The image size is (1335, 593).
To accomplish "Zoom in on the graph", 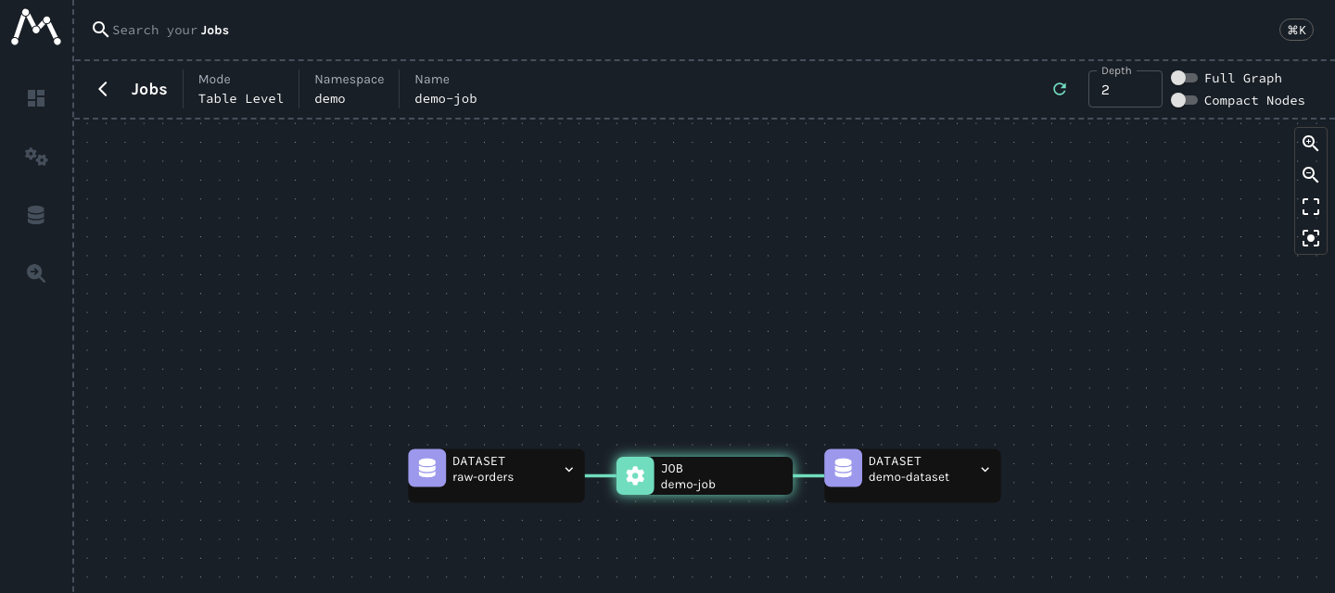I will point(1311,144).
